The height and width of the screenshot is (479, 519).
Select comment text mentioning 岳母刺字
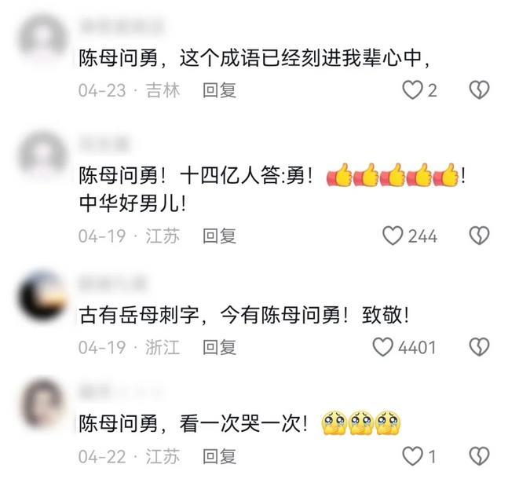(244, 315)
